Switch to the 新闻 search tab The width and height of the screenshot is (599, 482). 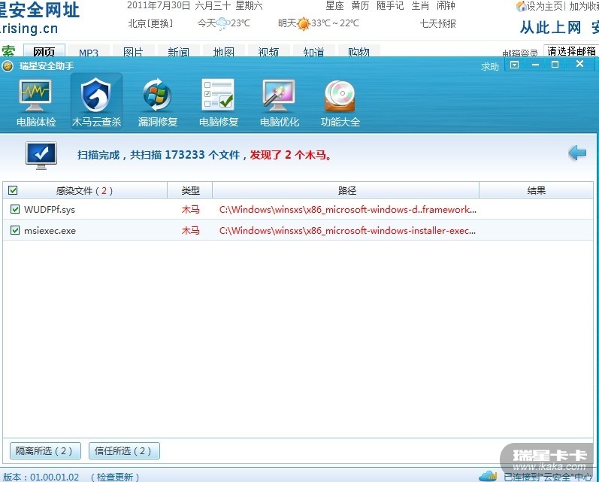point(178,52)
